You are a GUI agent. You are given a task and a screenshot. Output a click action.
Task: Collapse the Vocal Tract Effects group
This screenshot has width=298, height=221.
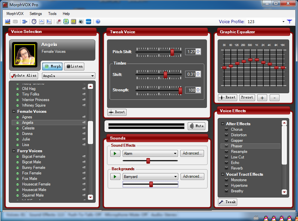[x=223, y=174]
